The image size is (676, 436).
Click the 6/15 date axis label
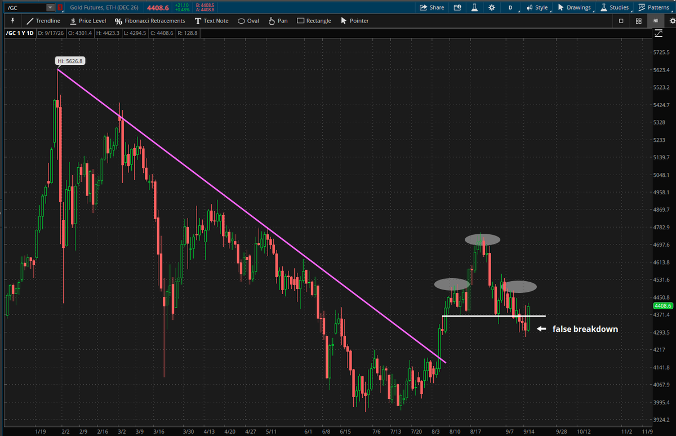pos(345,430)
